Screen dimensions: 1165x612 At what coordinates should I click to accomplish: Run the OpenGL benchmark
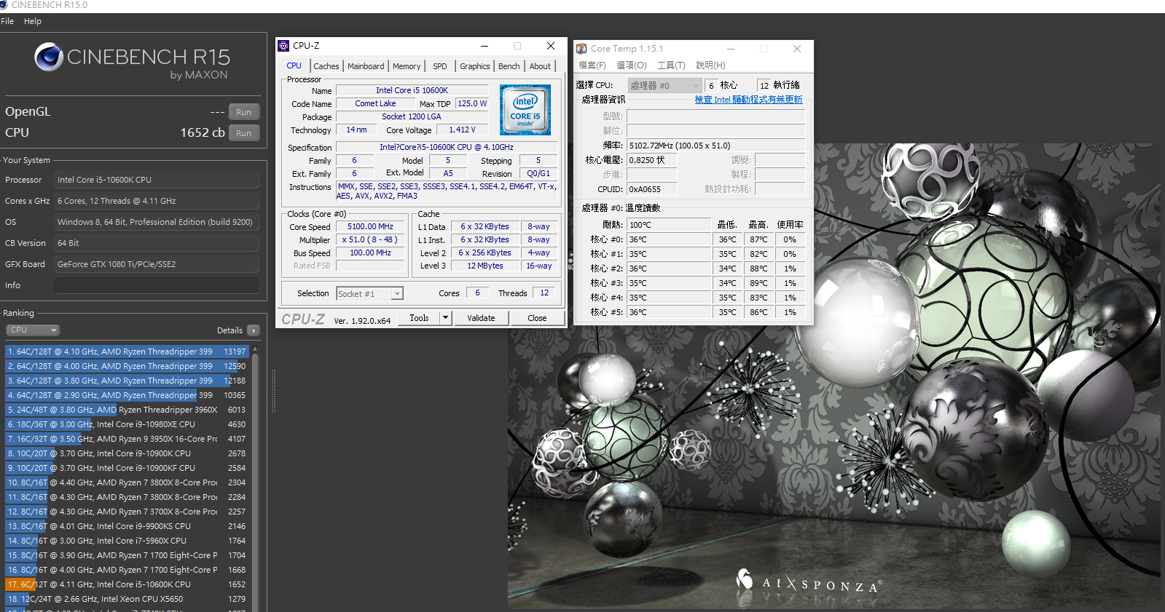point(244,112)
